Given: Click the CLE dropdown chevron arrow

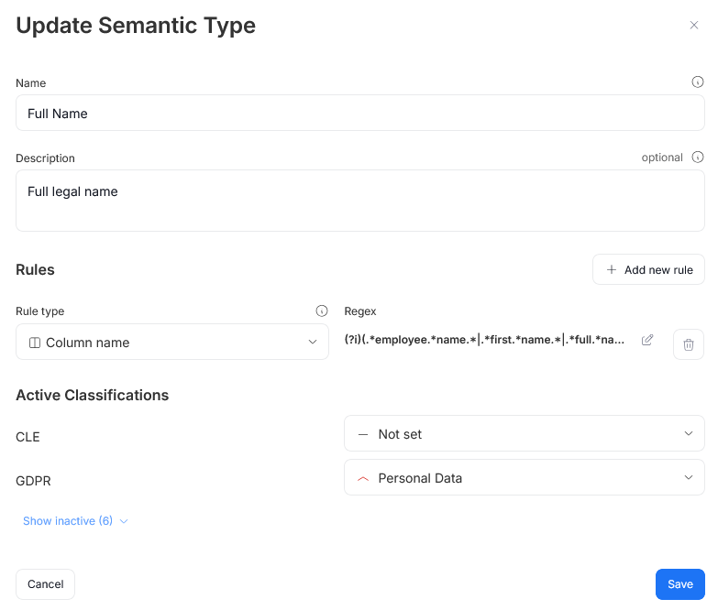Looking at the screenshot, I should 689,434.
